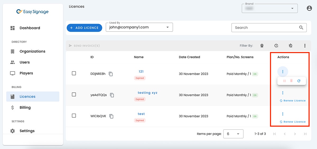Click the delete trash icon in the popup

pyautogui.click(x=291, y=81)
